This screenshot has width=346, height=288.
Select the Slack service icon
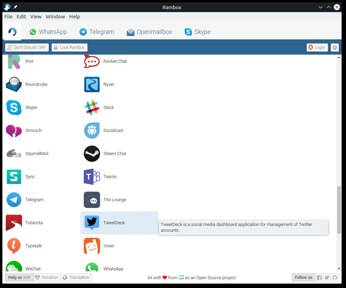pyautogui.click(x=92, y=108)
